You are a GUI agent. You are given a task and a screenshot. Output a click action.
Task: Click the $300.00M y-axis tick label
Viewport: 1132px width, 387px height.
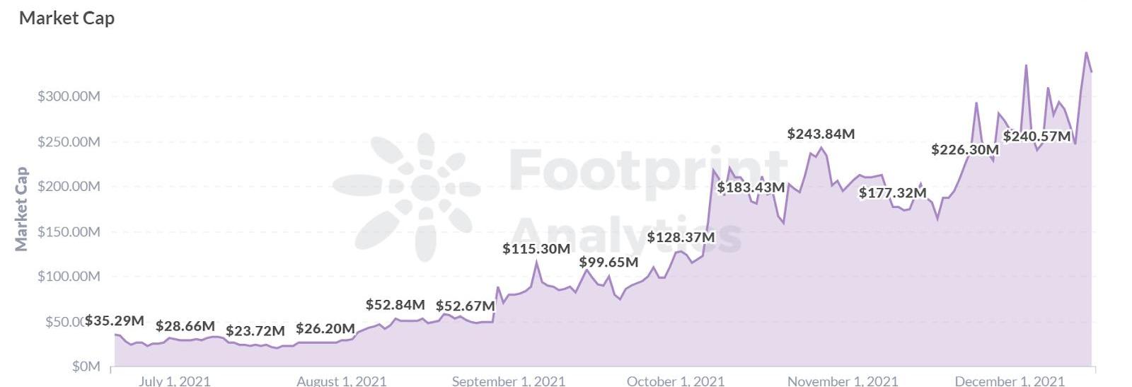[x=69, y=96]
